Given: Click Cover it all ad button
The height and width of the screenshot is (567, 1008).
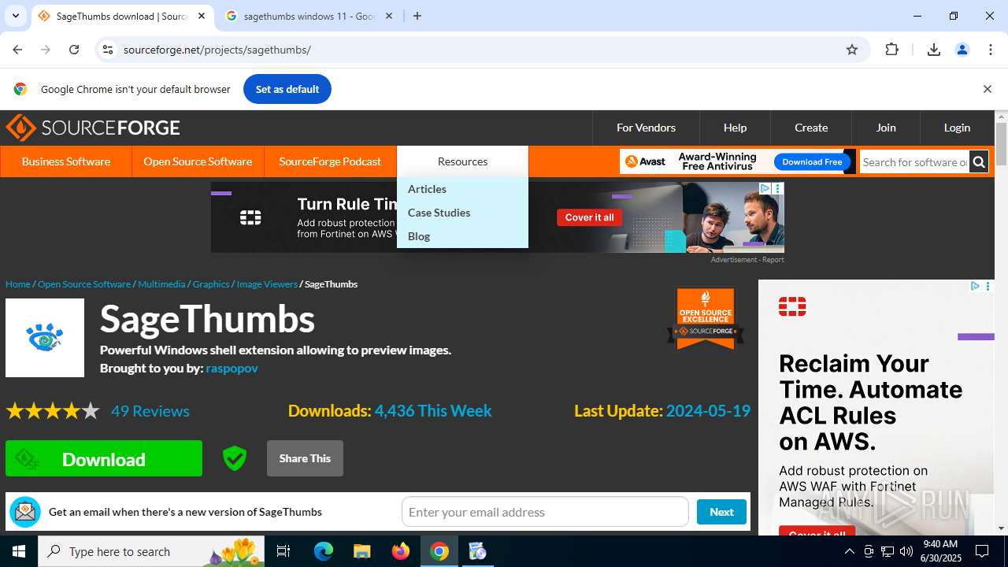Looking at the screenshot, I should click(589, 217).
